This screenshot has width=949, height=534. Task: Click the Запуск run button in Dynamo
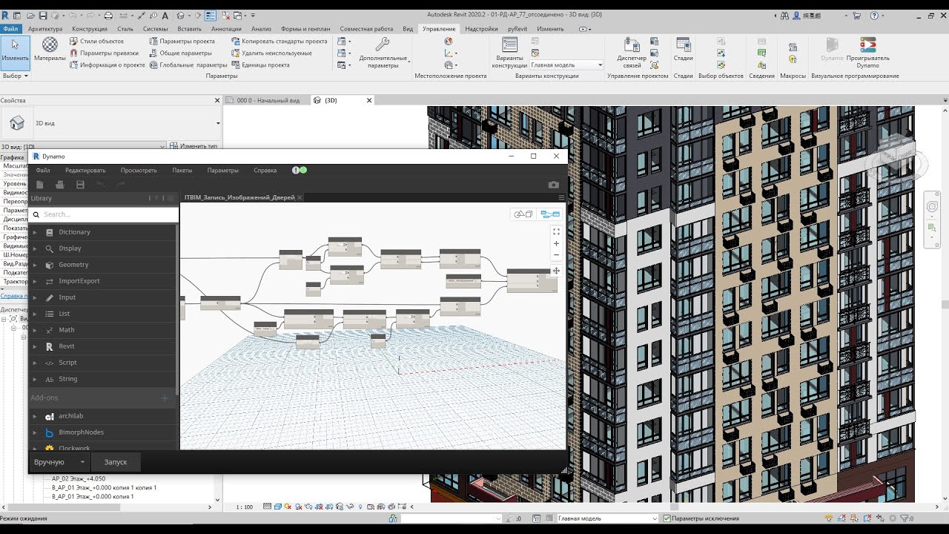tap(116, 462)
